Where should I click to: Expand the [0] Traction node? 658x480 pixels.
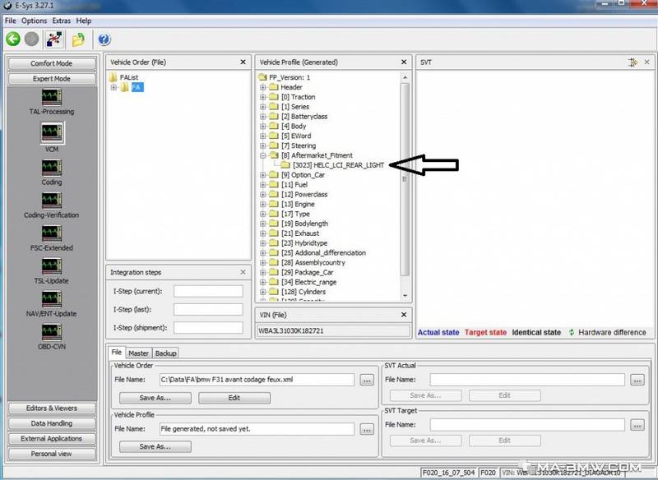[262, 97]
